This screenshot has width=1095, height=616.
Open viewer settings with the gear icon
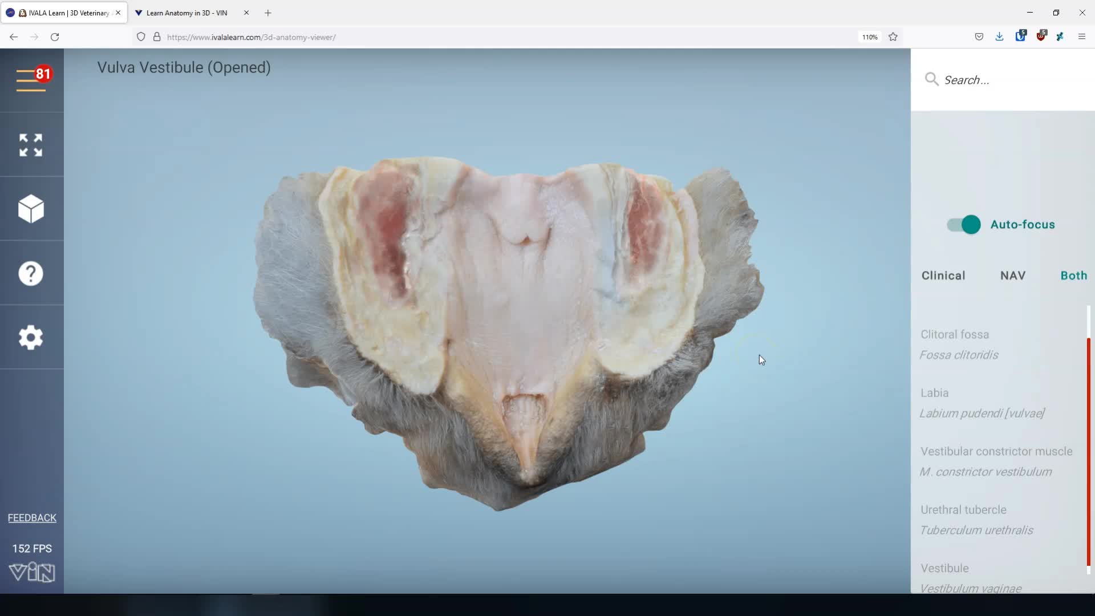click(x=30, y=338)
